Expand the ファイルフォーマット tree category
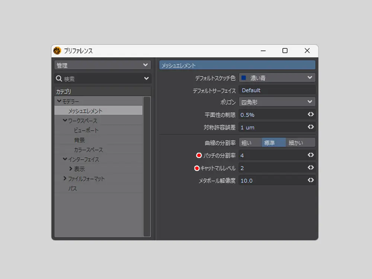372x279 pixels. click(x=65, y=179)
